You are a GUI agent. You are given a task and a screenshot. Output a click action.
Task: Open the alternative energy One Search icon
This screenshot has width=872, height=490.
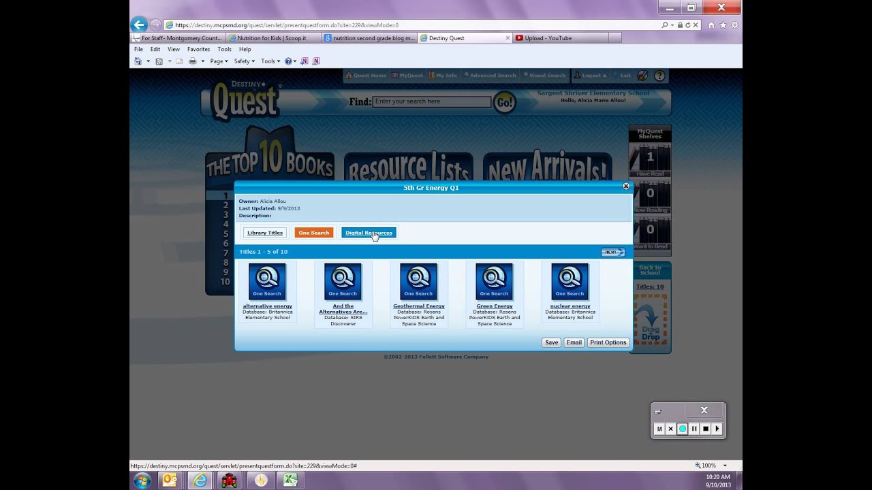pos(267,282)
